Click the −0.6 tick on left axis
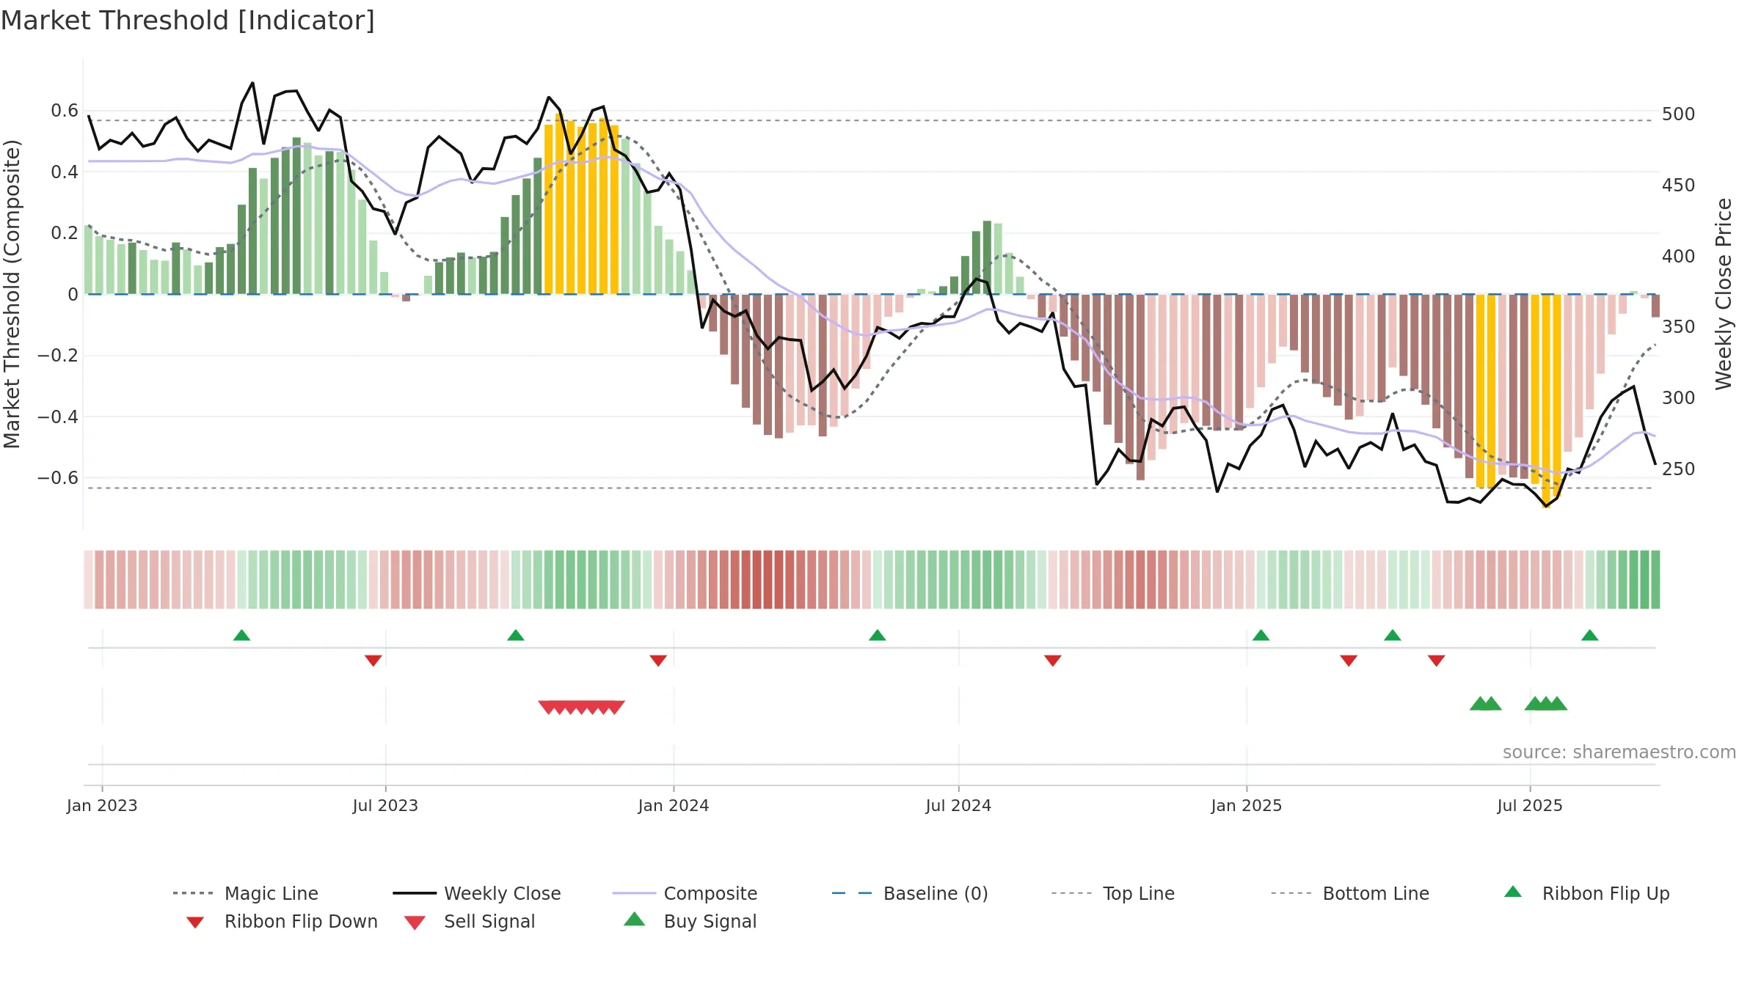This screenshot has height=990, width=1761. (x=58, y=478)
